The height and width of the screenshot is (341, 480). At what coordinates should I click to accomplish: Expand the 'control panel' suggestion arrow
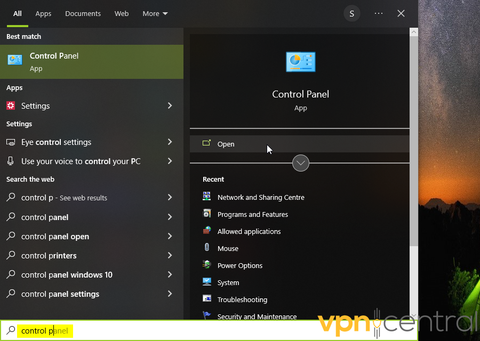click(170, 217)
